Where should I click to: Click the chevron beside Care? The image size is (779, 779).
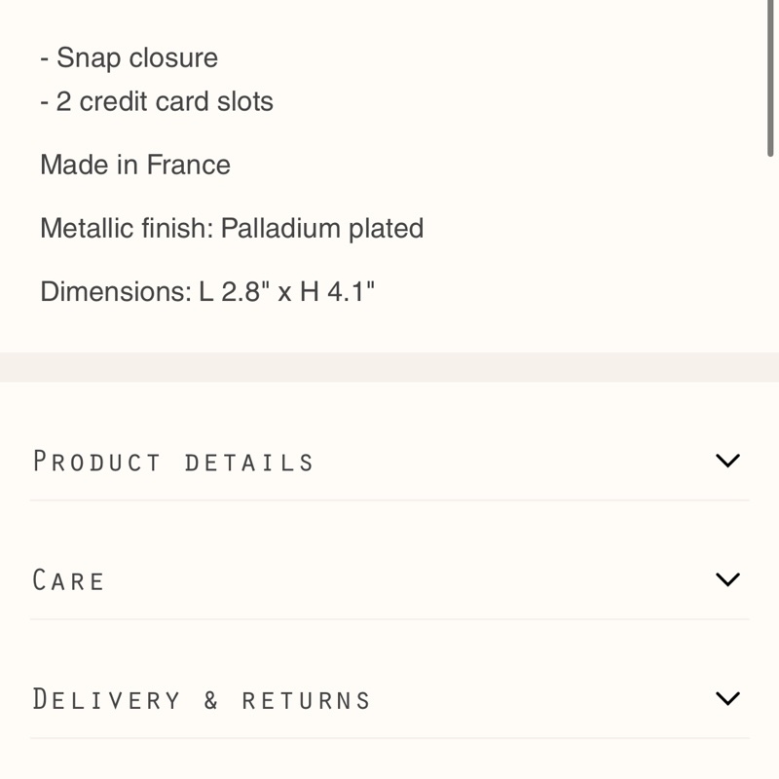[727, 579]
